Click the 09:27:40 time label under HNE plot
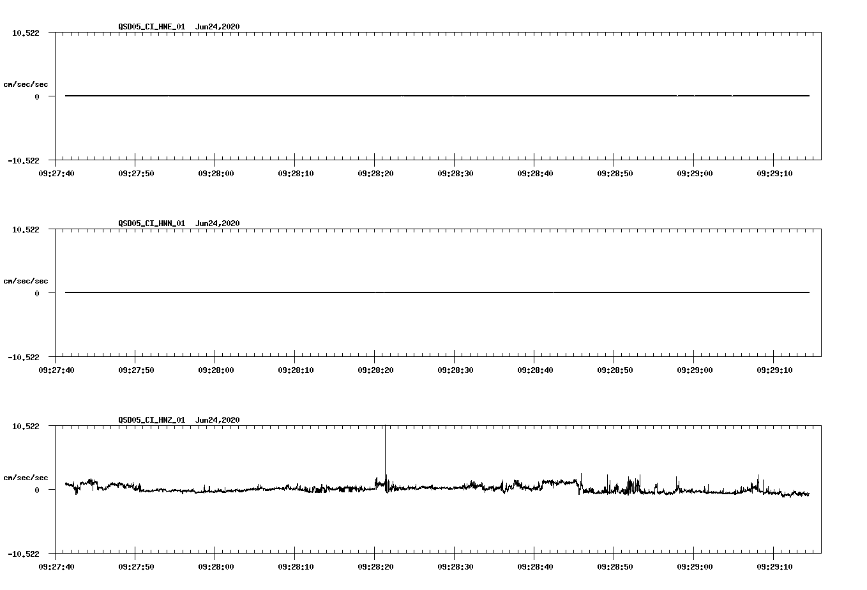The image size is (867, 590). (56, 174)
